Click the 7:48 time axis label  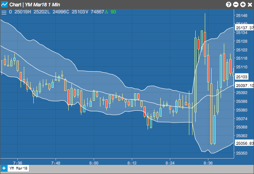tap(56, 163)
